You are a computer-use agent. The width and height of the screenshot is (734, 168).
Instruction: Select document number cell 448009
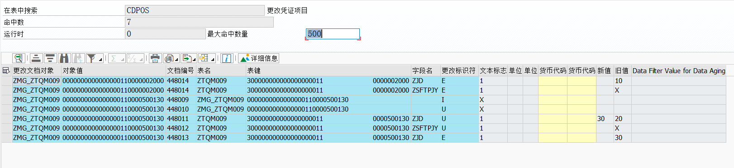tap(181, 100)
